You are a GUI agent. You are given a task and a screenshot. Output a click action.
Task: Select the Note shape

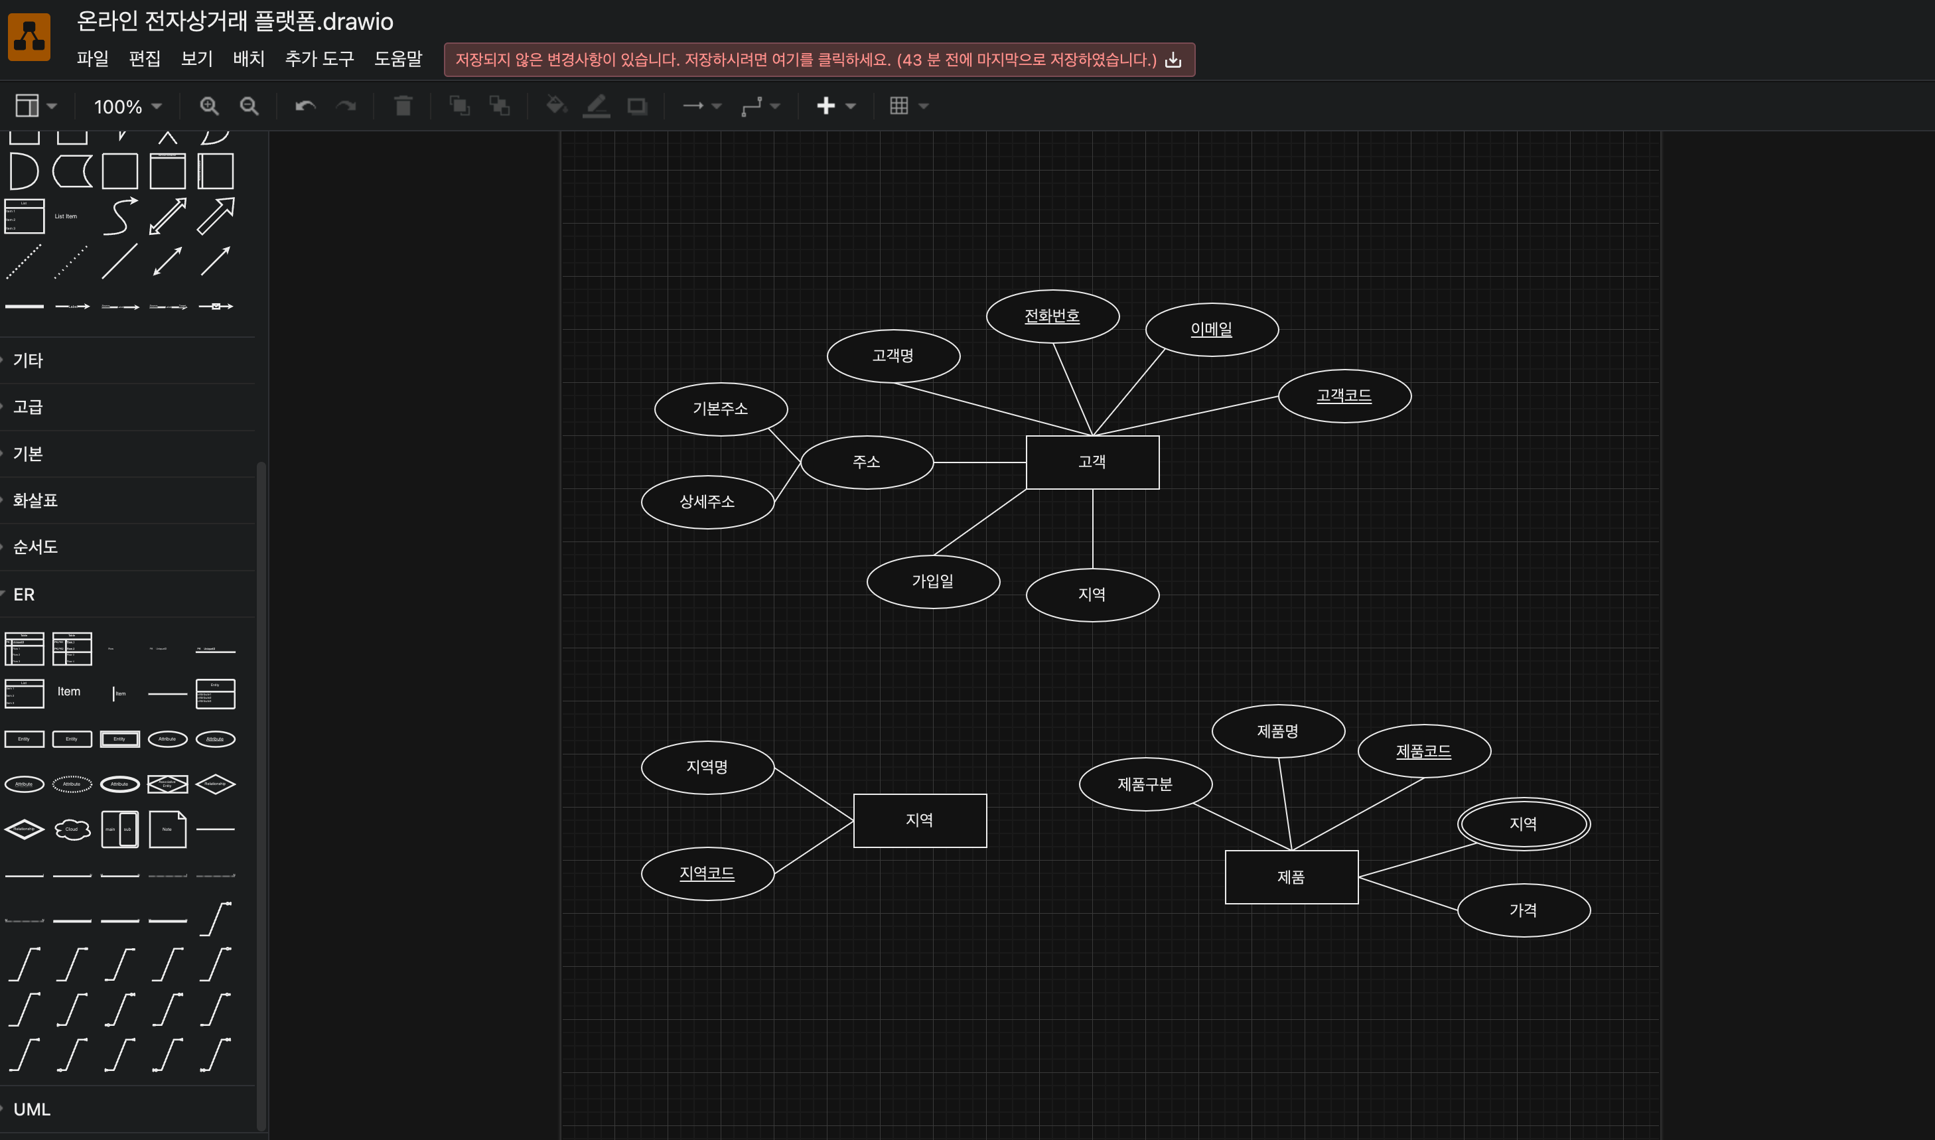click(167, 829)
